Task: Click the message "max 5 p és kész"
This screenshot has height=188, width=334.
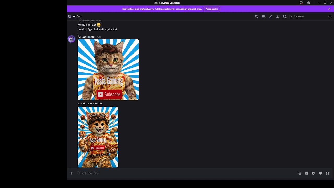Action: pyautogui.click(x=87, y=25)
